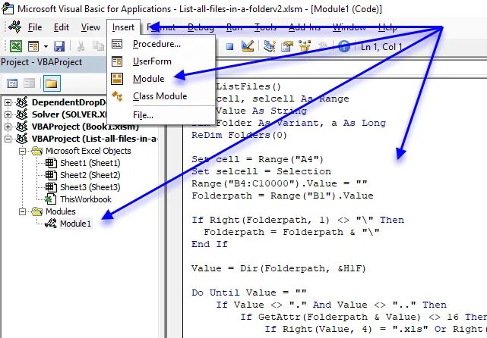Viewport: 487px width, 338px height.
Task: Select the Modules folder in tree
Action: tap(61, 211)
